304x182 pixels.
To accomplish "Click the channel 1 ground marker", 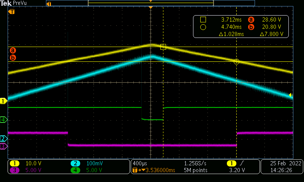I will [x=3, y=101].
